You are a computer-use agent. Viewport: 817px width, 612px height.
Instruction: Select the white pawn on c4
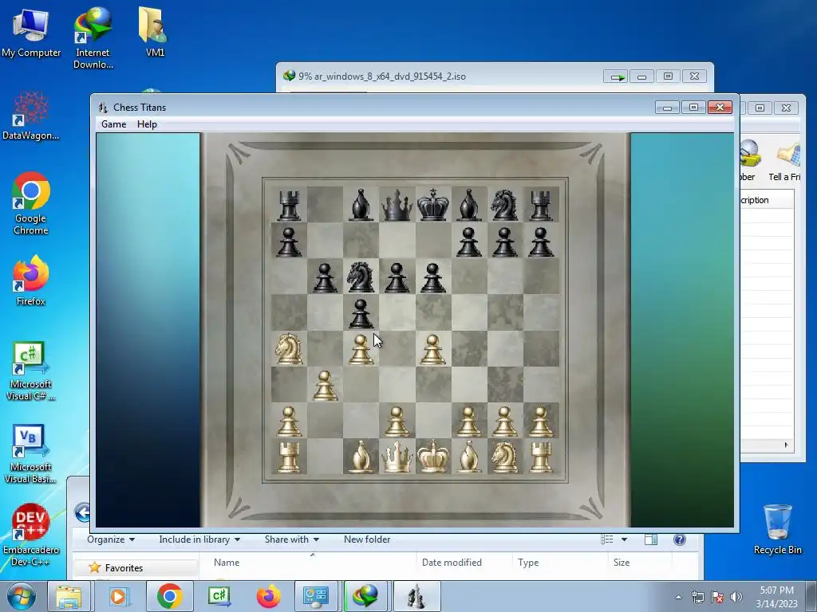[361, 349]
